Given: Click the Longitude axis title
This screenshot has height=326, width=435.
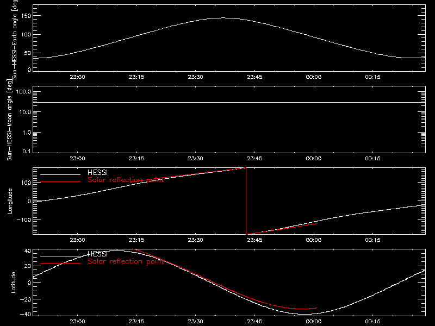Looking at the screenshot, I should point(10,200).
